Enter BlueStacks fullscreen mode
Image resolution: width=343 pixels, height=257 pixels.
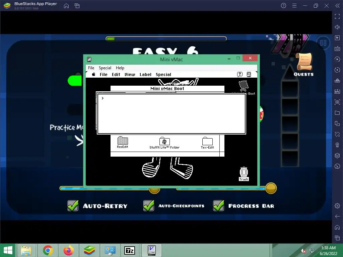[337, 16]
